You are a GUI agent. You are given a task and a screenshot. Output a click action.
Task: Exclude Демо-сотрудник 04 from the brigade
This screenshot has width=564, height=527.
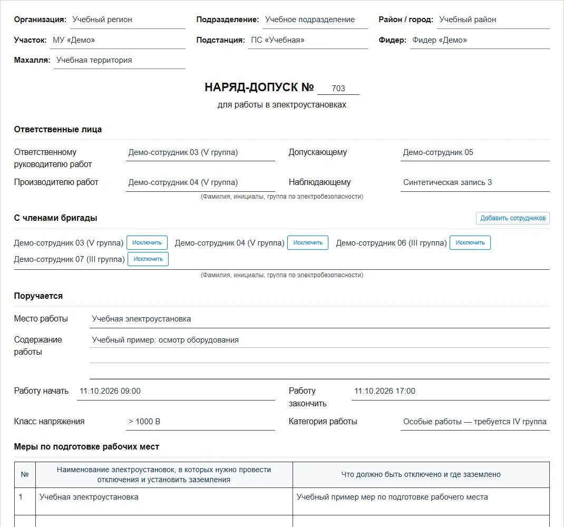(x=308, y=243)
